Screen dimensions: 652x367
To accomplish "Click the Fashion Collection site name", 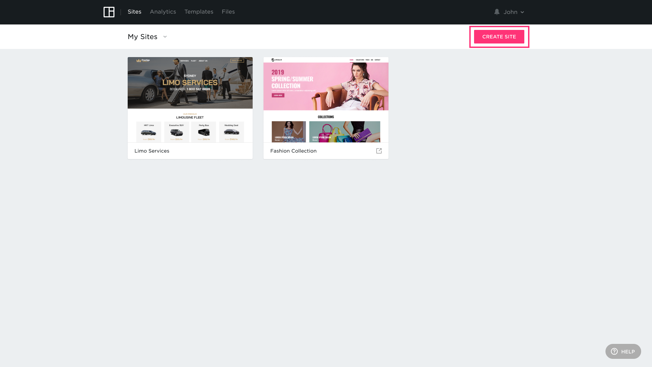I will 293,151.
